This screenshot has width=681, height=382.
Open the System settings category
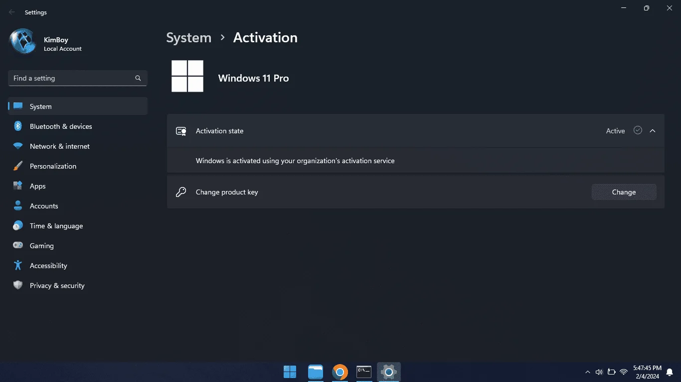point(78,106)
